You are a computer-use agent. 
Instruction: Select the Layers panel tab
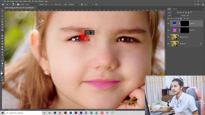pos(169,9)
